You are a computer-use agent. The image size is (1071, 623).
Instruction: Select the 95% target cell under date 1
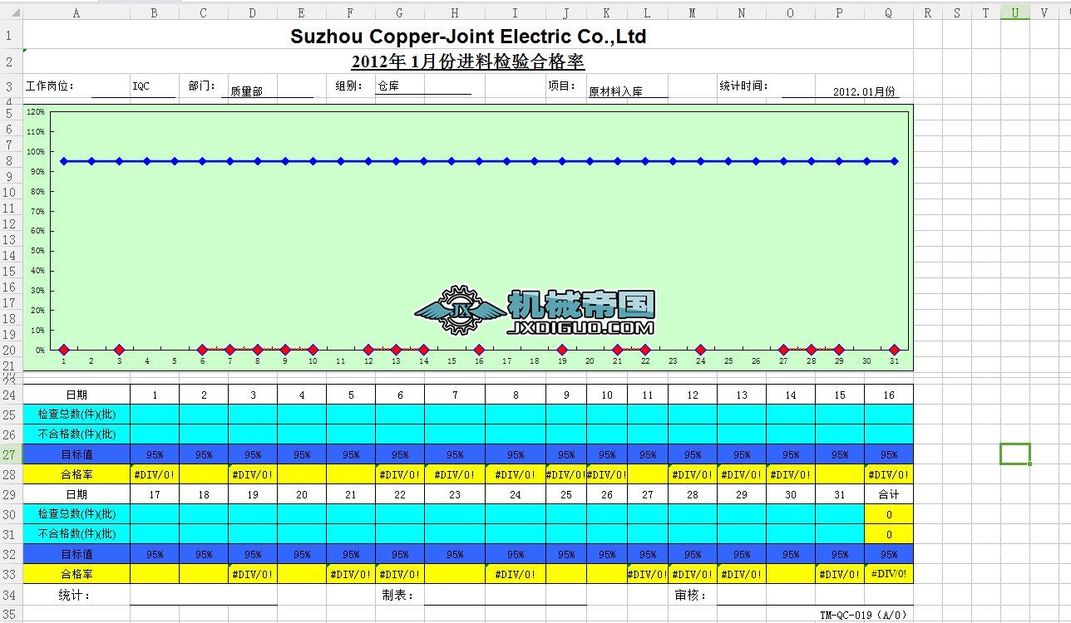click(155, 454)
